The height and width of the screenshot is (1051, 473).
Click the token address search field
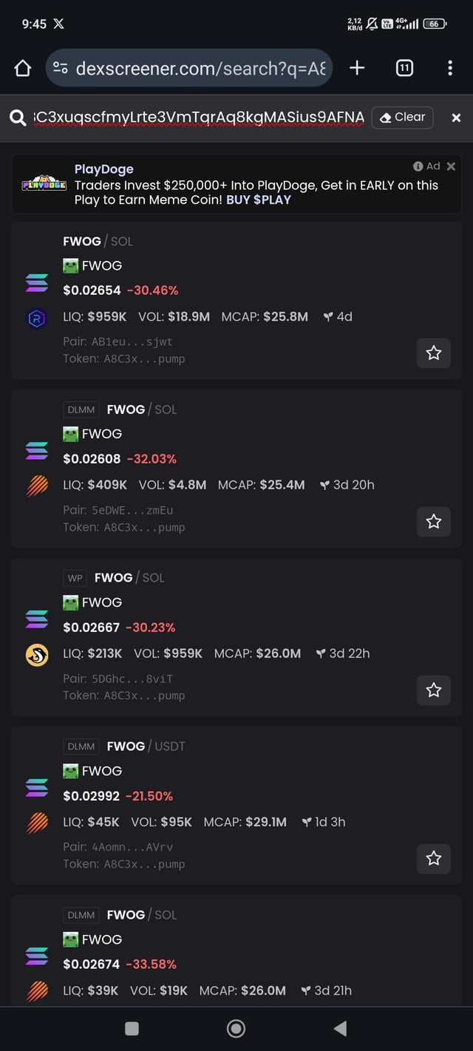click(x=200, y=118)
